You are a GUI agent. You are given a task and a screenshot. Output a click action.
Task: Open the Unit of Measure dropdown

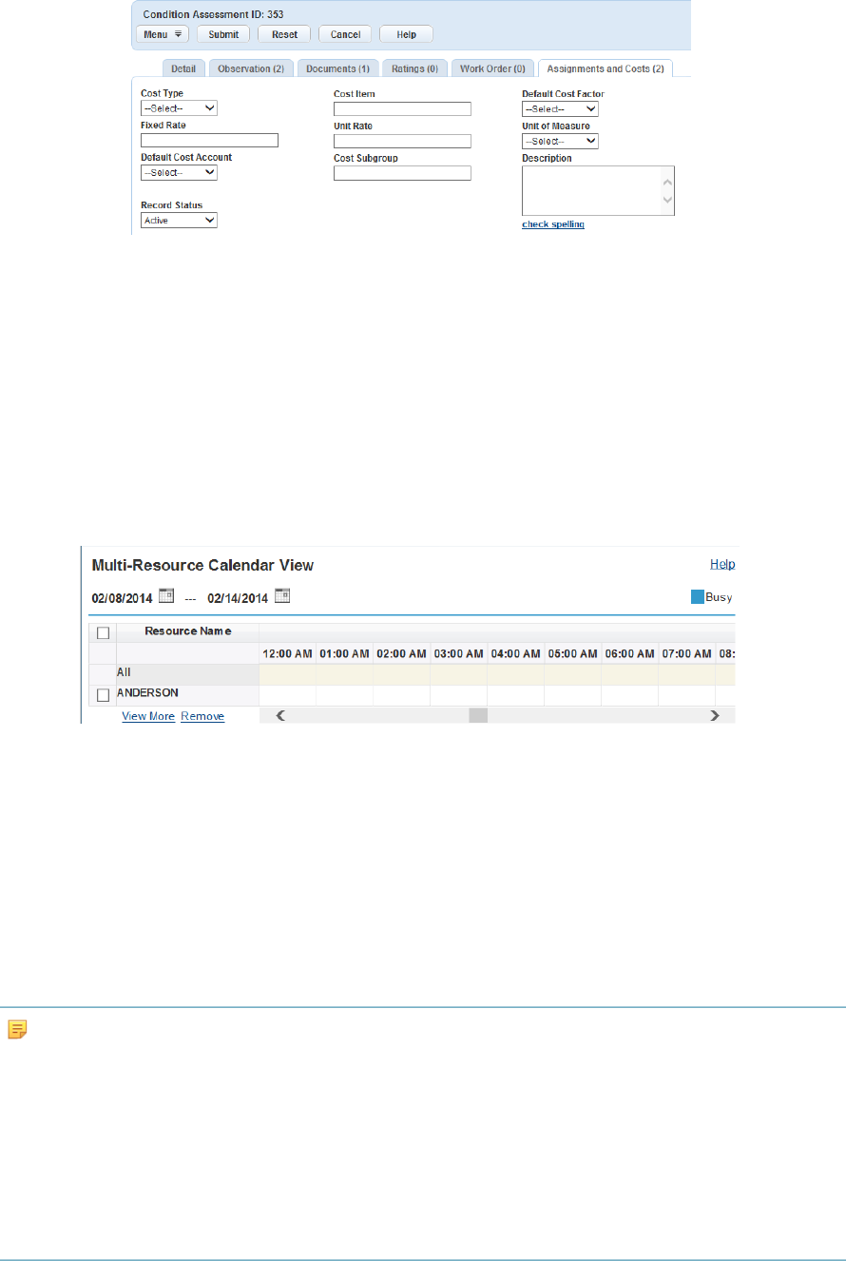tap(560, 141)
